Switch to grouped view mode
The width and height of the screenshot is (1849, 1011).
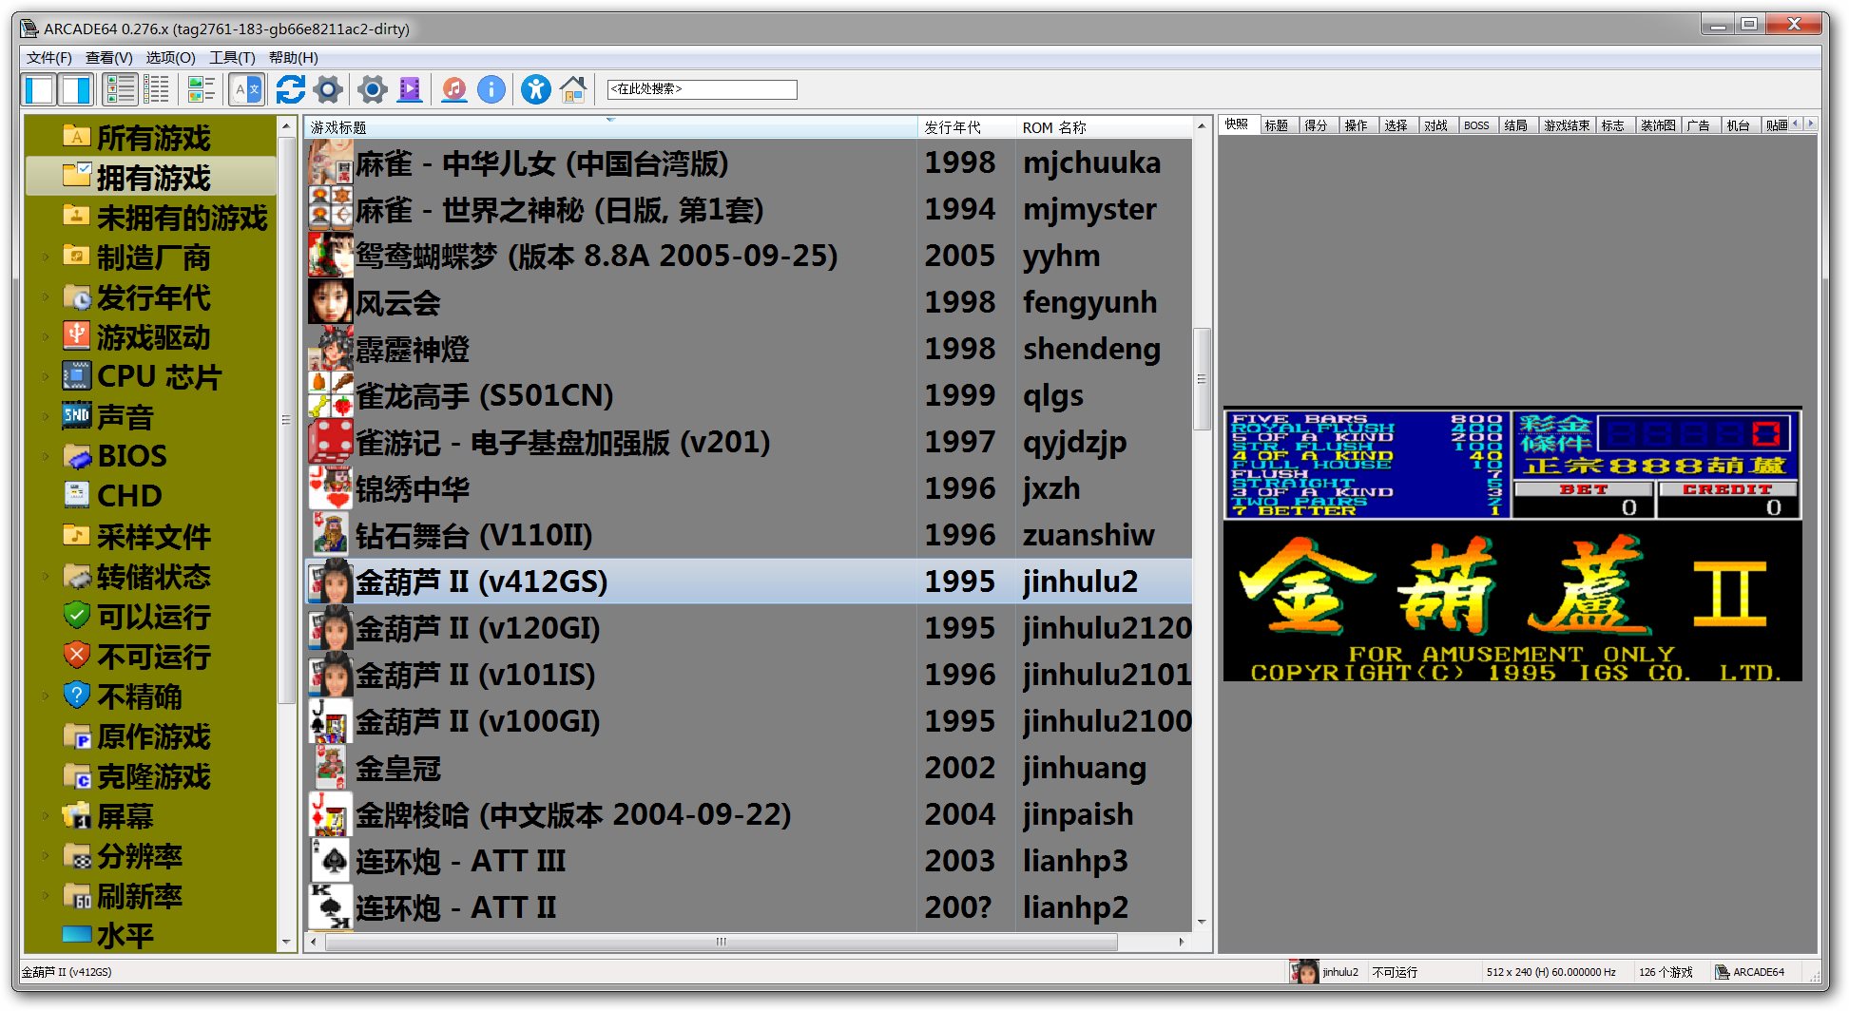pos(202,90)
